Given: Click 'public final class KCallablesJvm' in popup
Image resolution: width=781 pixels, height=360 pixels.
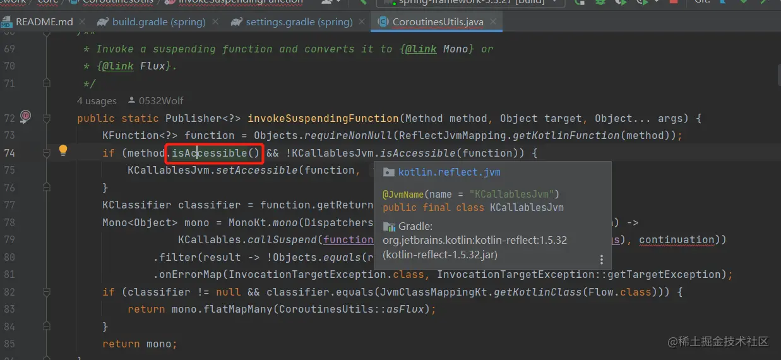Looking at the screenshot, I should (x=473, y=207).
